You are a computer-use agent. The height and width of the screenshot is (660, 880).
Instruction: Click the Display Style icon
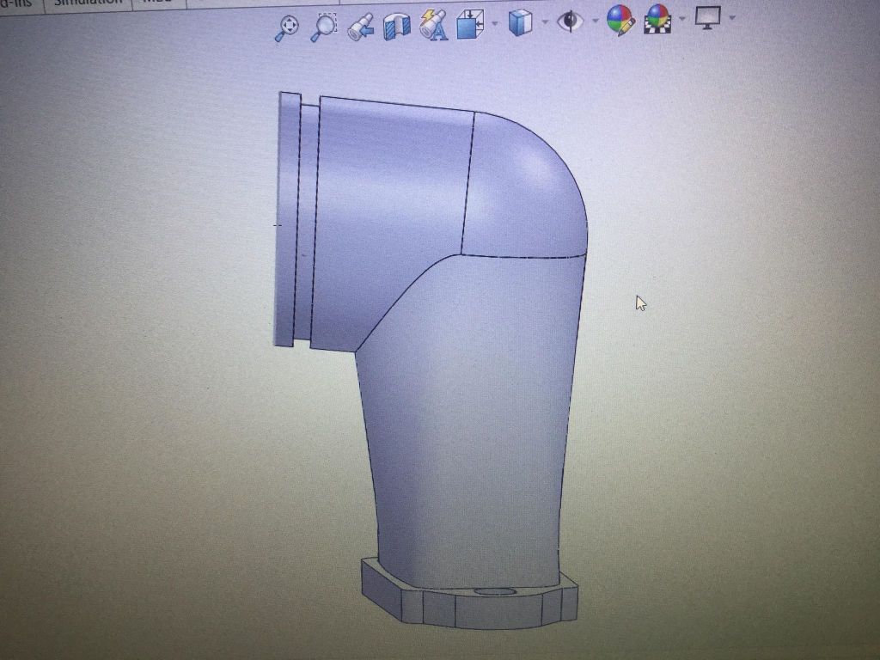click(520, 22)
